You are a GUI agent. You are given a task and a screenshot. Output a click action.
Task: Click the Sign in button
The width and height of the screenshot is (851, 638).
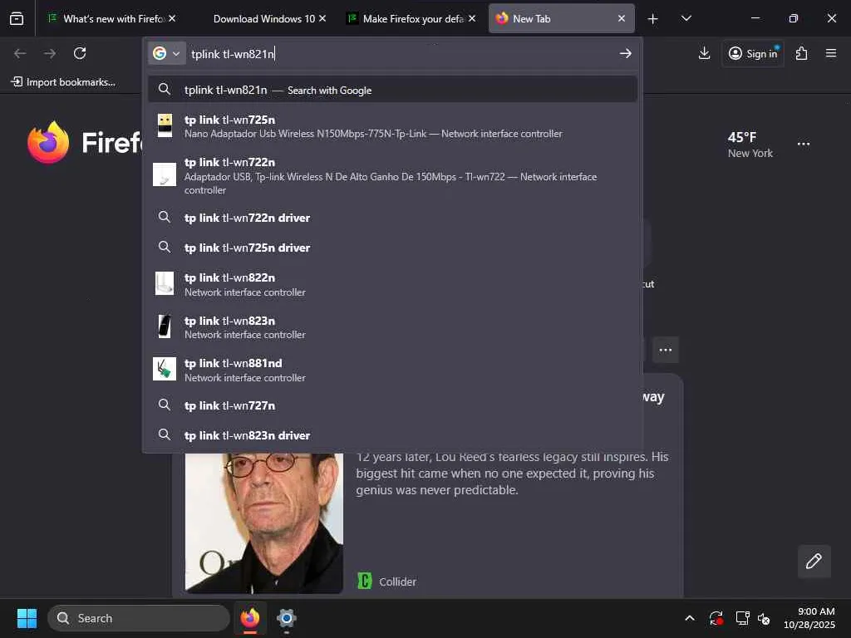click(753, 53)
